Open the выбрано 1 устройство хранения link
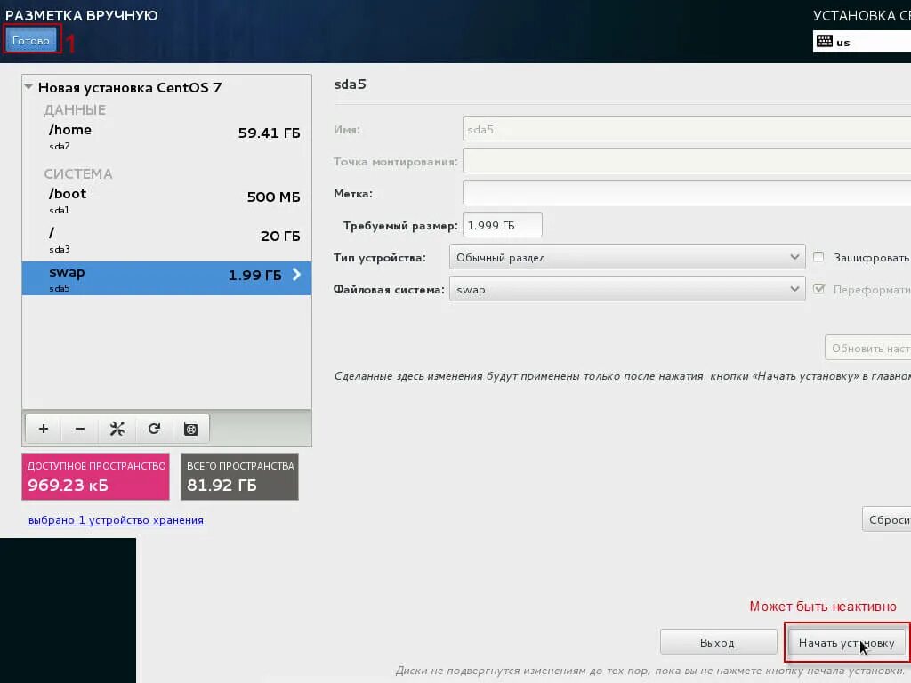The image size is (911, 683). coord(116,519)
